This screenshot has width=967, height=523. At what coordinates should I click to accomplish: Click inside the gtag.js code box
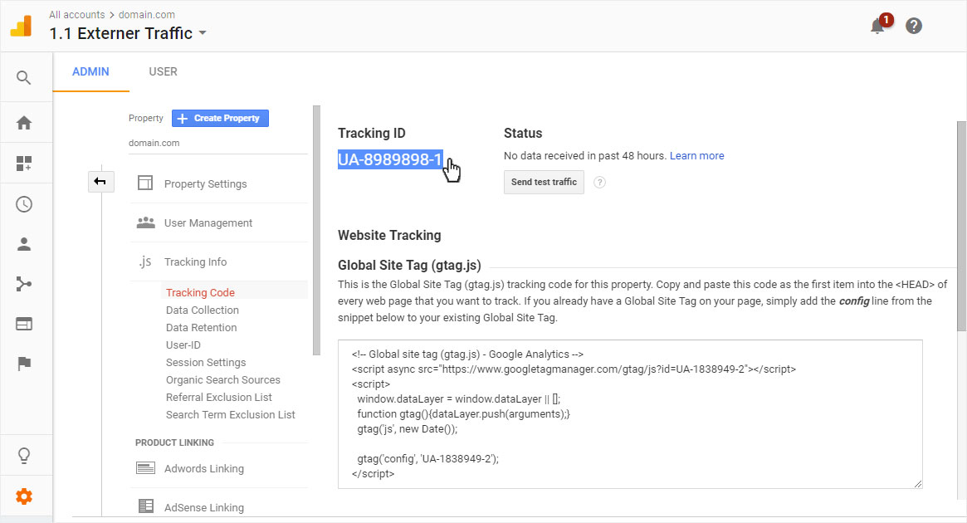tap(630, 414)
